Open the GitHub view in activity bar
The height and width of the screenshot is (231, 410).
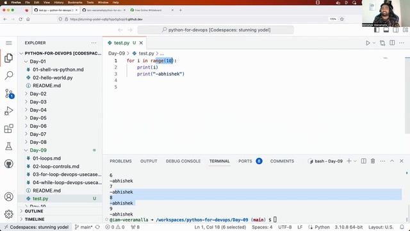click(x=8, y=164)
